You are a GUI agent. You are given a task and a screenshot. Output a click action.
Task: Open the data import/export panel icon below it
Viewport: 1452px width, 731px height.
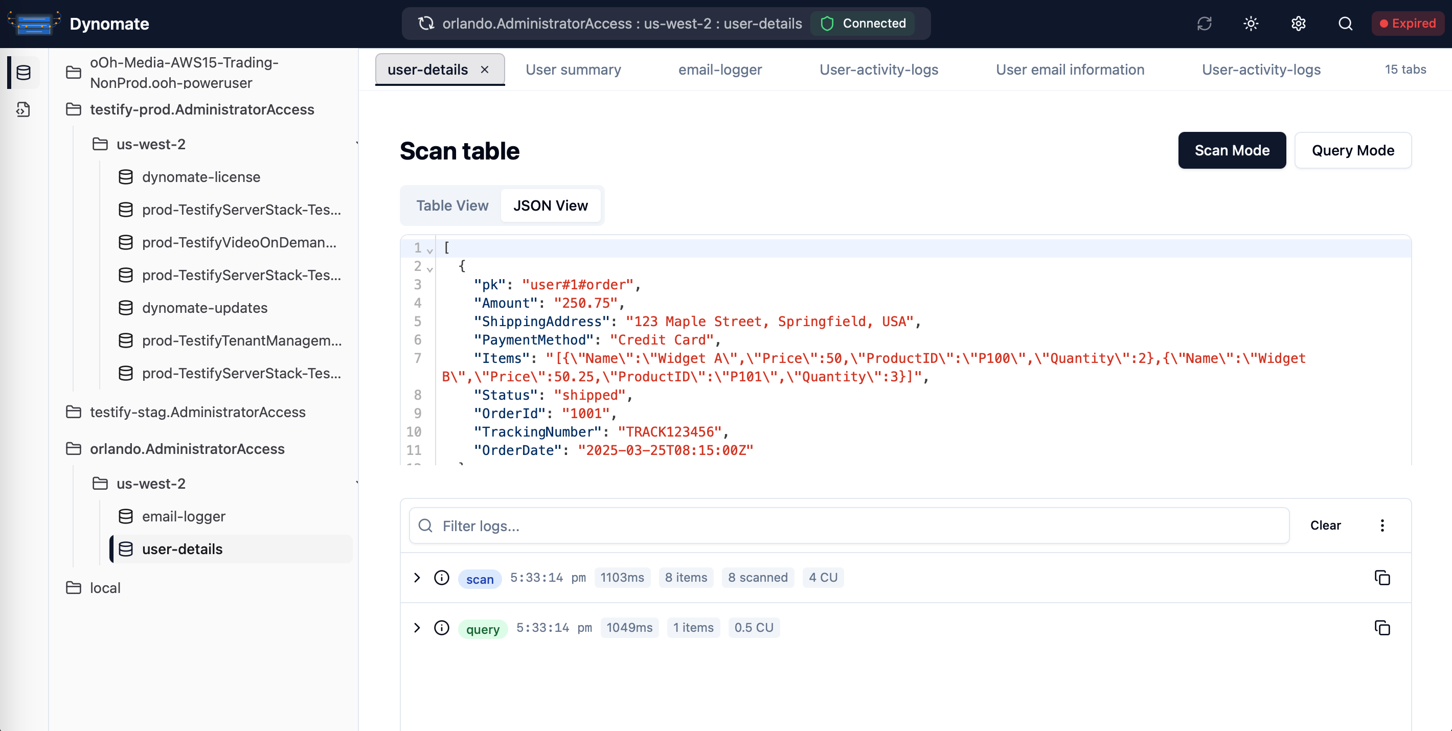pyautogui.click(x=22, y=109)
